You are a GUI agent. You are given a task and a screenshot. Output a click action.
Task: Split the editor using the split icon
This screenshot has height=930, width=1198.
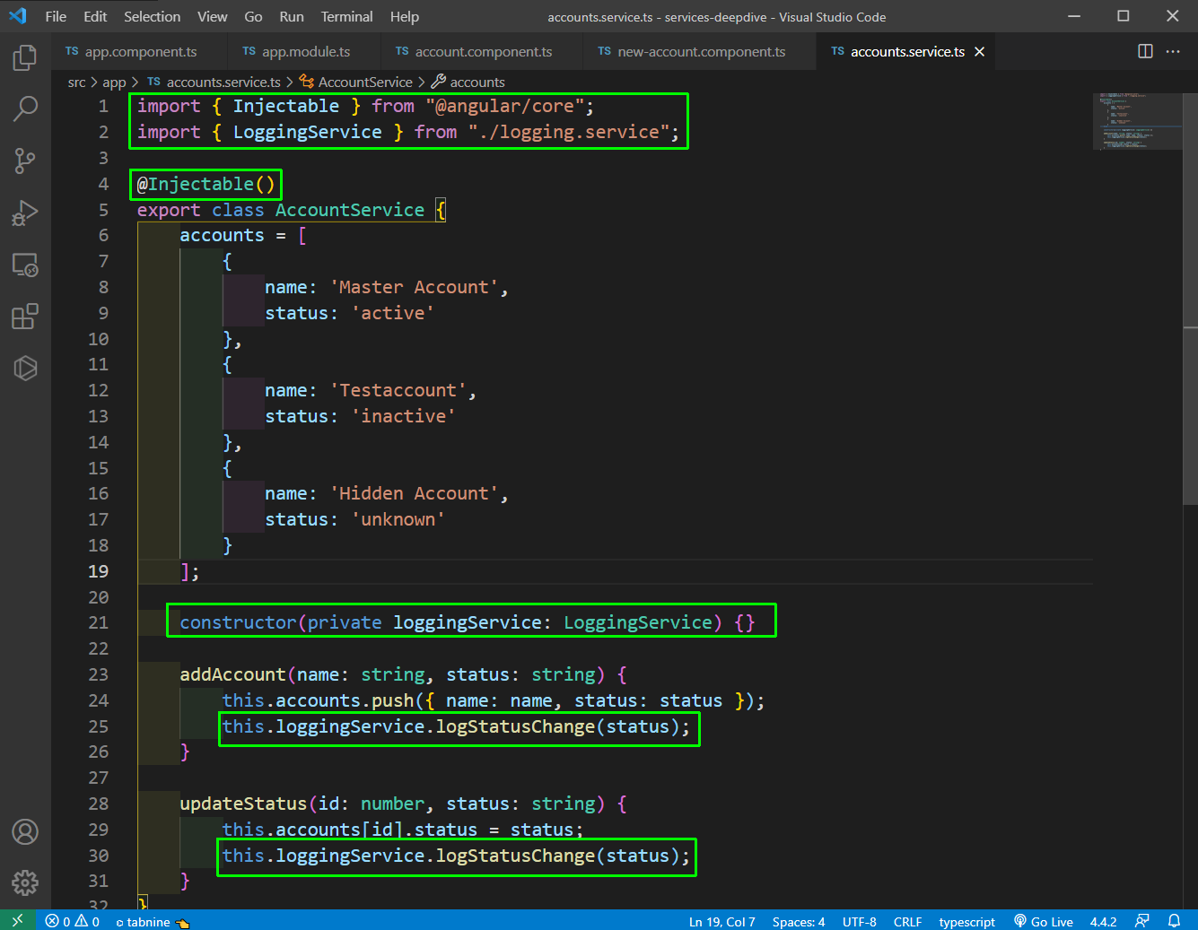tap(1145, 51)
